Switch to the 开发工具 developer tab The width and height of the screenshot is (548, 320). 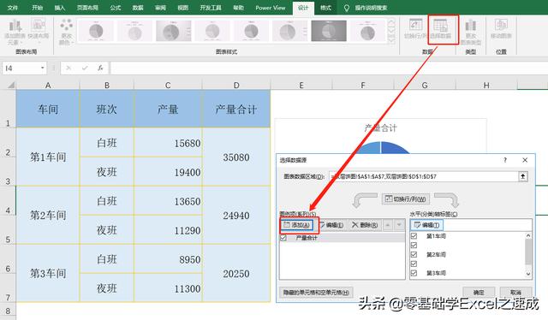211,8
